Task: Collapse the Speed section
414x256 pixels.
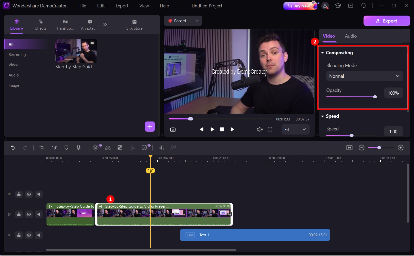Action: [323, 116]
